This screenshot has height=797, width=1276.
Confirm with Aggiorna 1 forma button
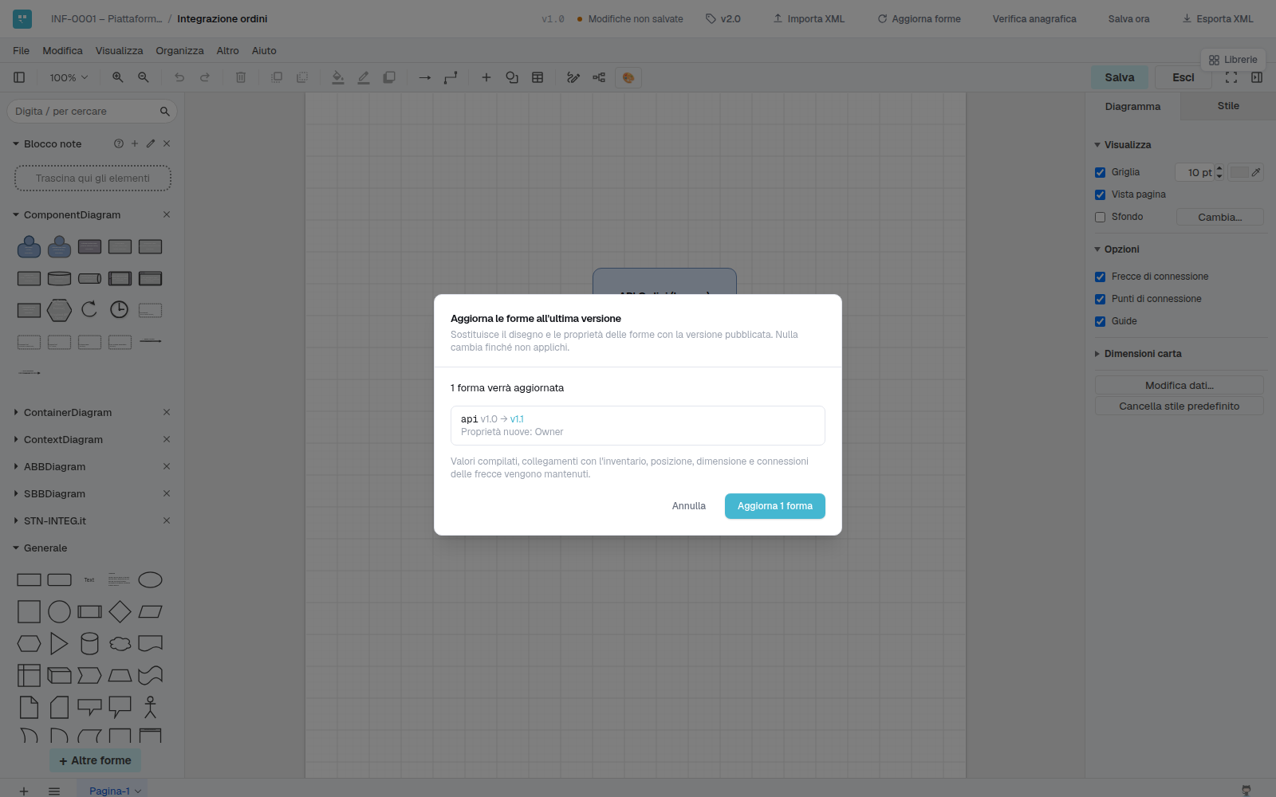tap(775, 506)
